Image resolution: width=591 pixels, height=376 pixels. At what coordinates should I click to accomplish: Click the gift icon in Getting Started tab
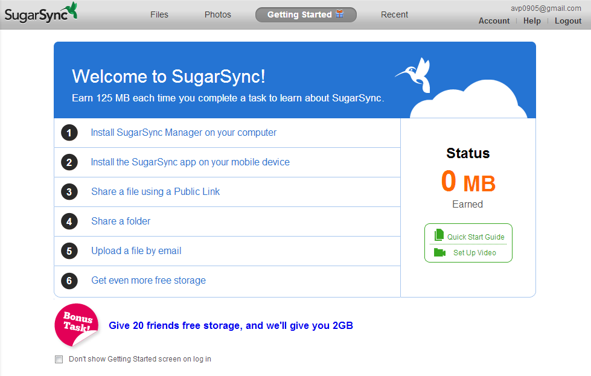tap(340, 14)
